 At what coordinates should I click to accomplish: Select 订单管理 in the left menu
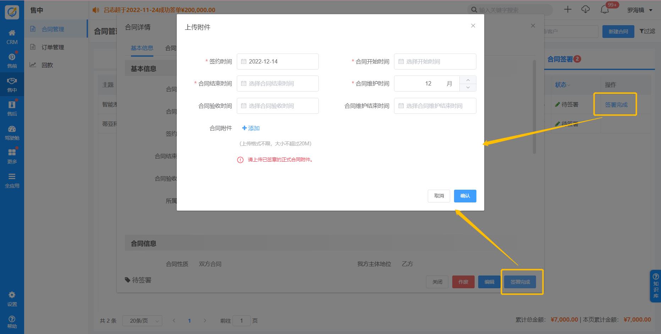coord(53,47)
